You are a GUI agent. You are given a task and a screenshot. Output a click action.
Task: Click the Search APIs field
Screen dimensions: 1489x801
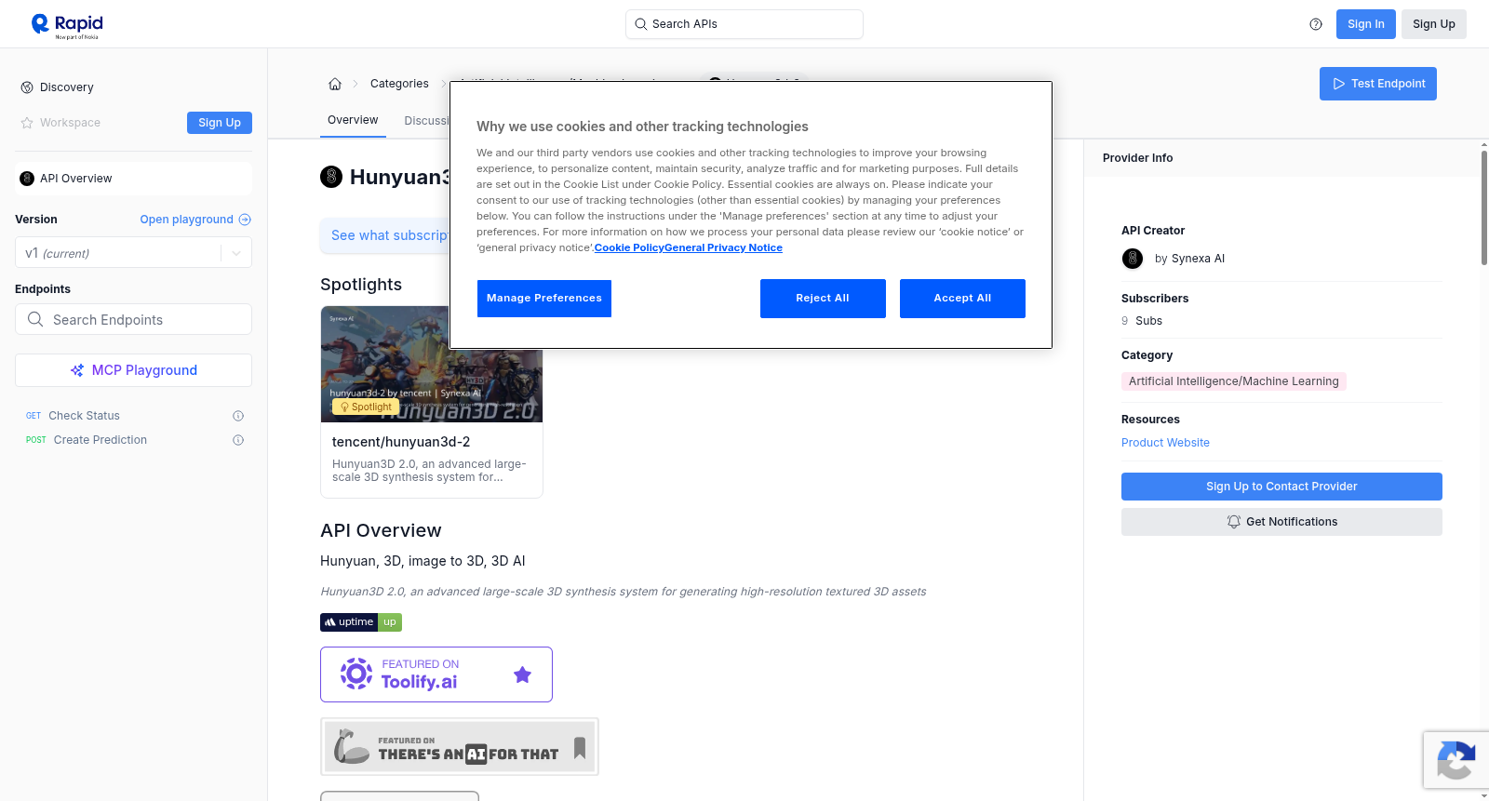pyautogui.click(x=744, y=24)
